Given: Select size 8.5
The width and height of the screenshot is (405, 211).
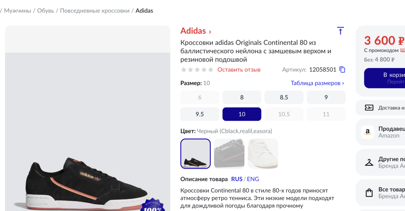Looking at the screenshot, I should point(284,97).
